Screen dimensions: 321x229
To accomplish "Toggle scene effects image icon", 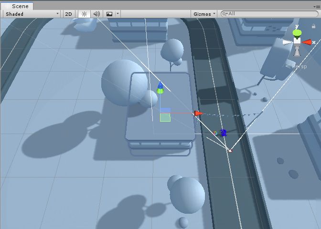I will point(109,14).
